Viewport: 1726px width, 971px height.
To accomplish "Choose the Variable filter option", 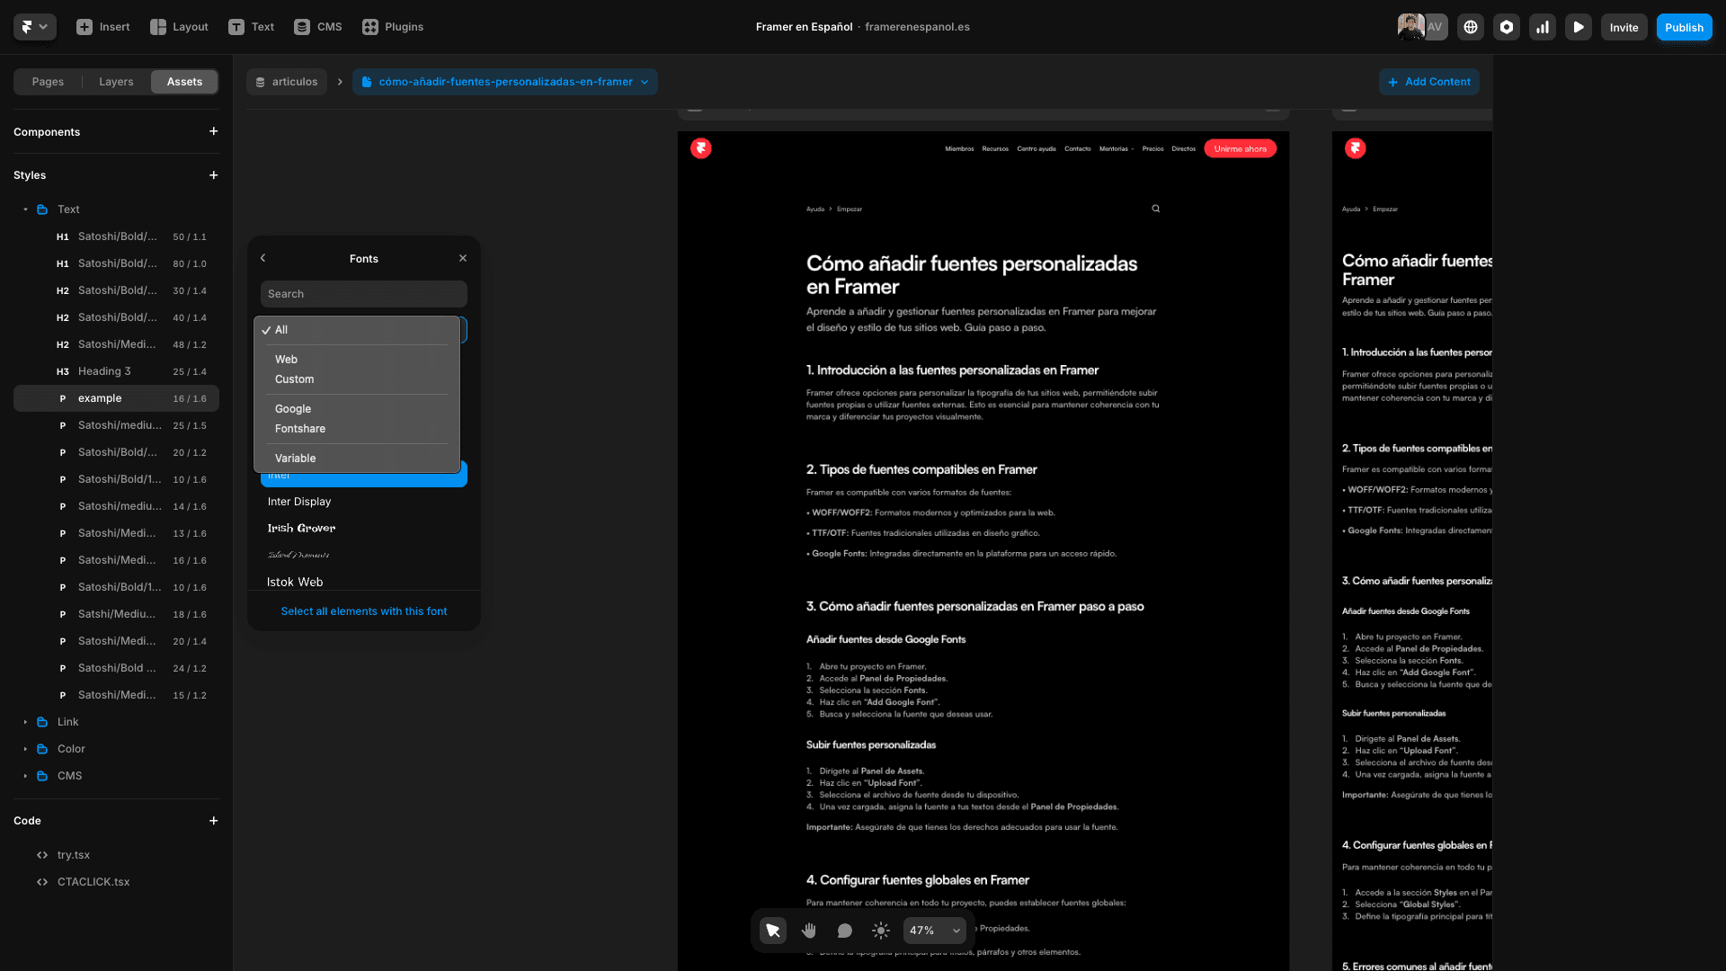I will coord(357,459).
